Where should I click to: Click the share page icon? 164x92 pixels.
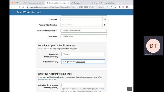click(111, 7)
